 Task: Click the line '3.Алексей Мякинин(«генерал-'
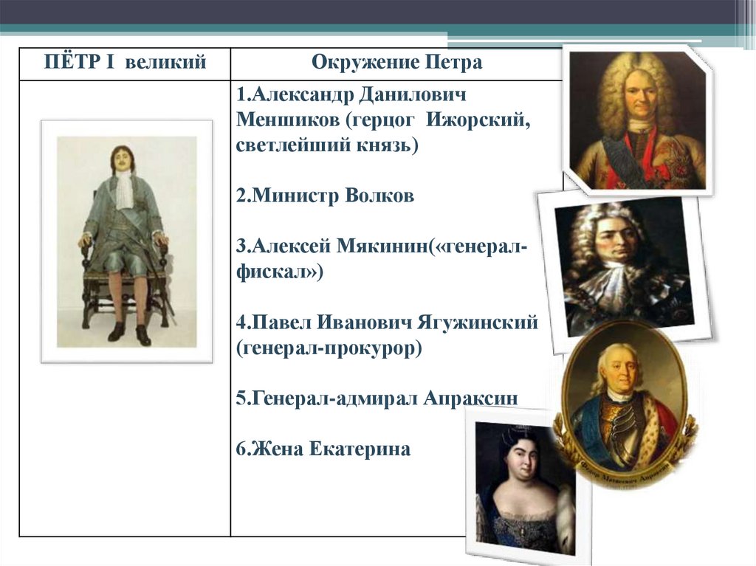click(382, 246)
